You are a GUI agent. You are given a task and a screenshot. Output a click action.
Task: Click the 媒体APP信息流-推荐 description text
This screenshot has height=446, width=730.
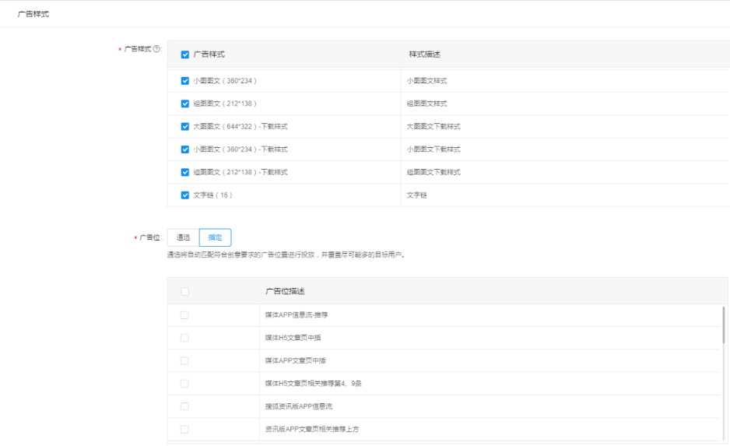click(297, 315)
